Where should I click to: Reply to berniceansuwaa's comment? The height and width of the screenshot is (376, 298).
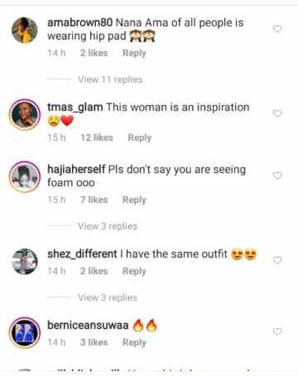pyautogui.click(x=134, y=342)
